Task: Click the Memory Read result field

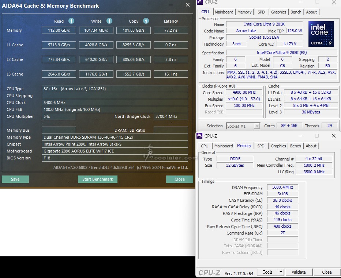Action: click(59, 30)
